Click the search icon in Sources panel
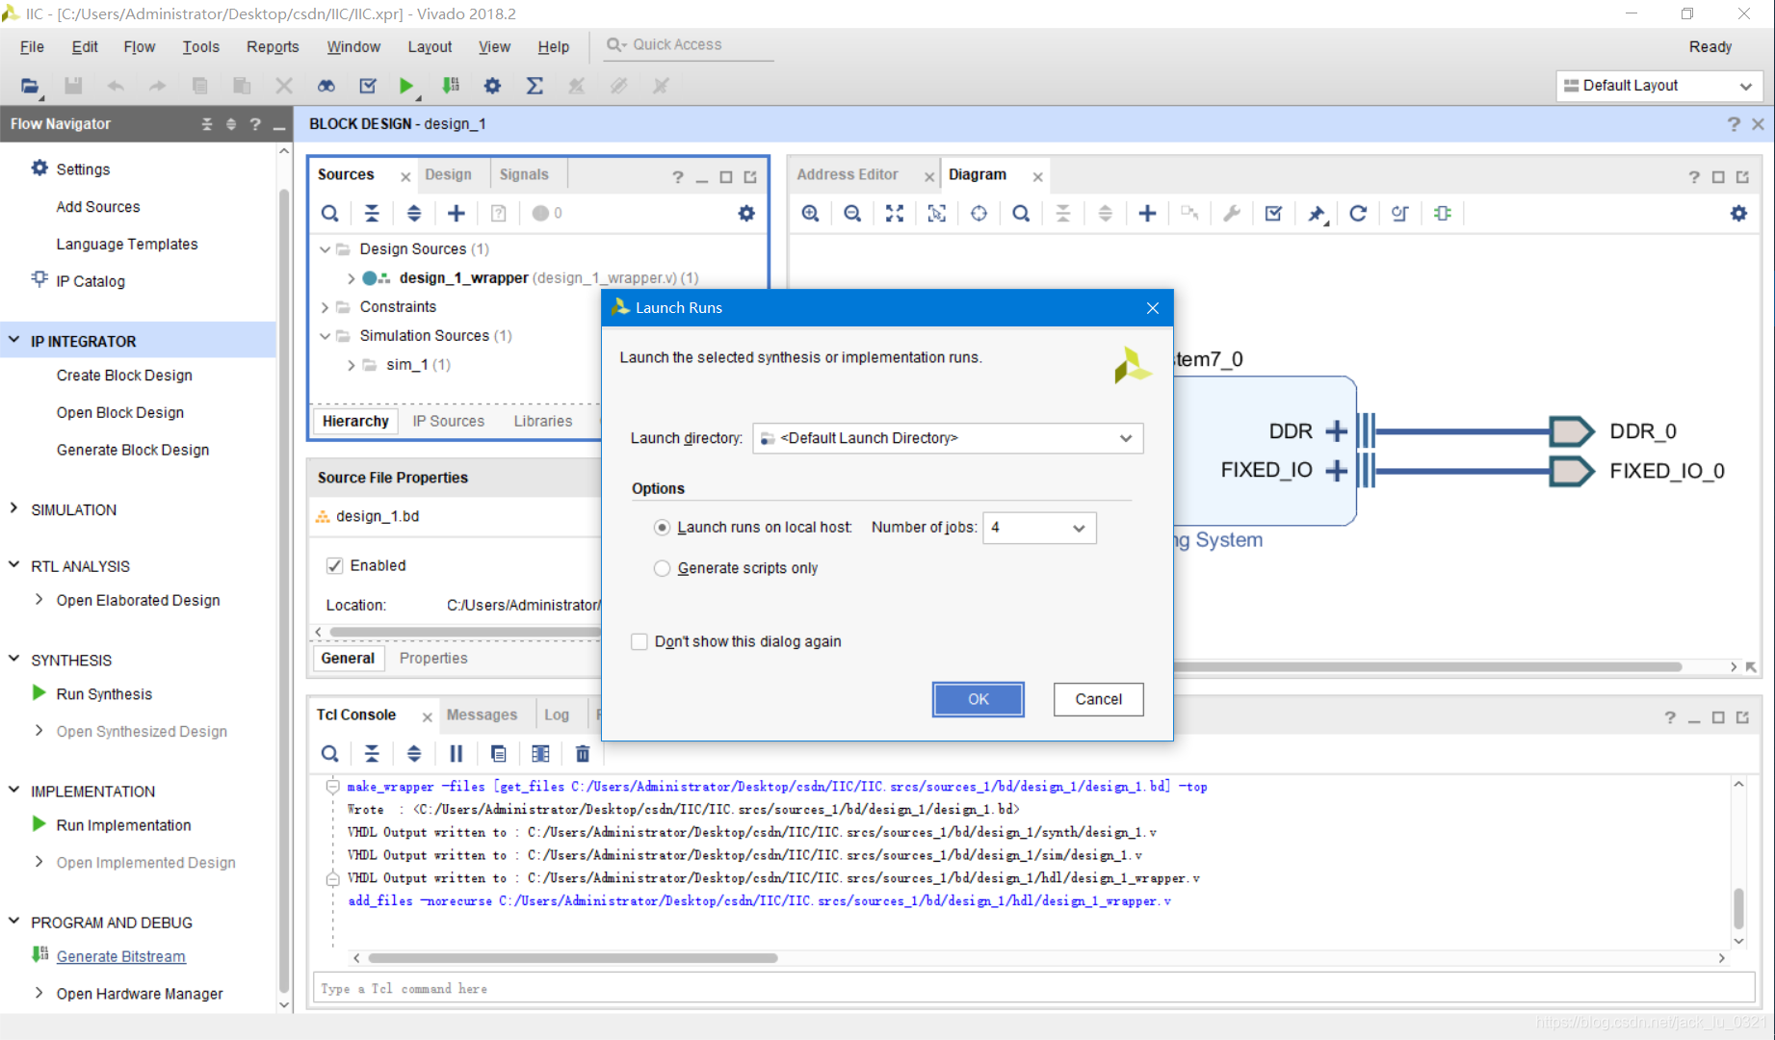1775x1040 pixels. (x=329, y=214)
